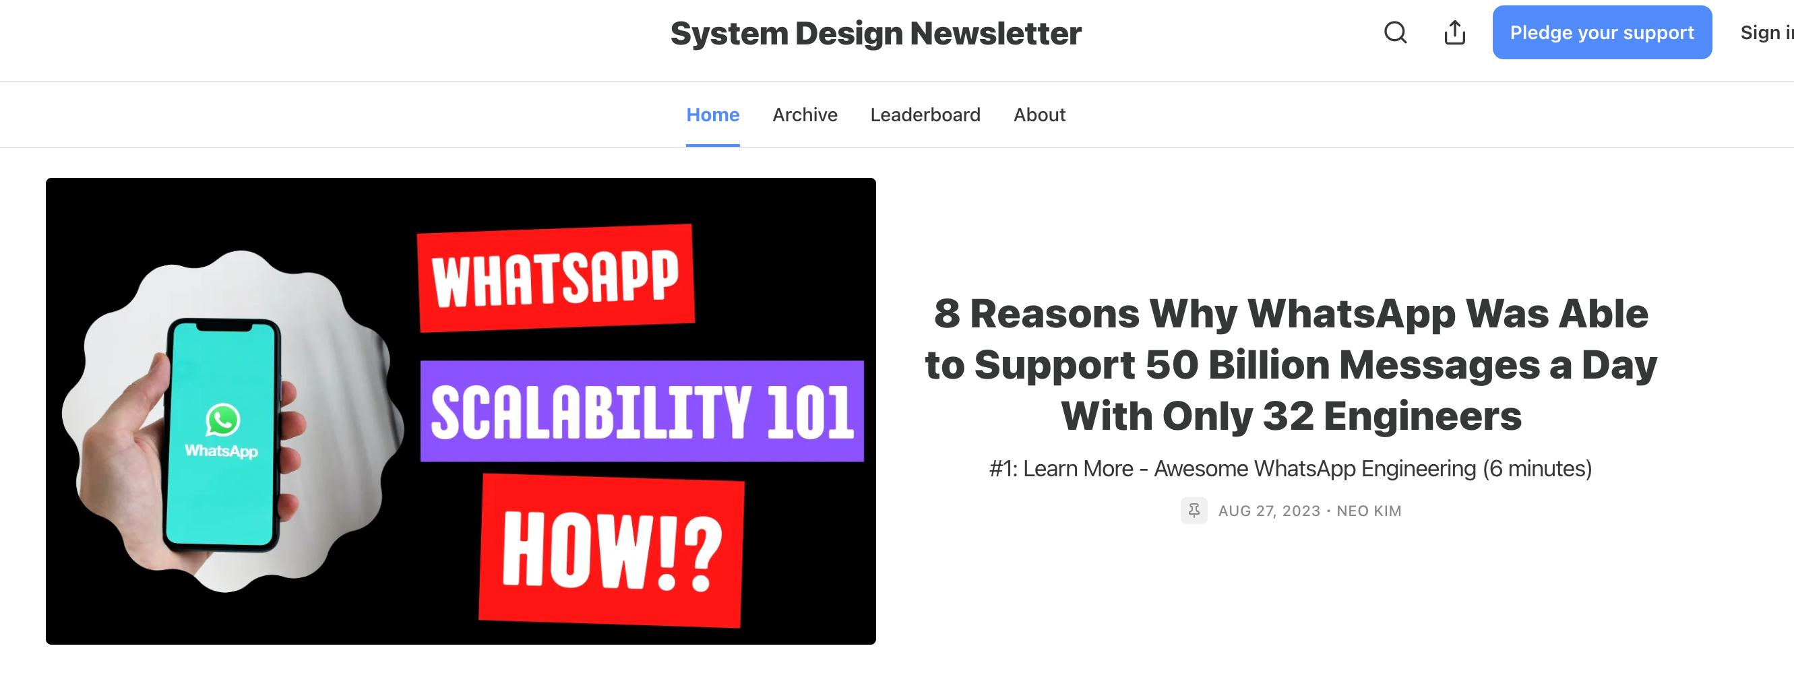Go to the Leaderboard tab
Viewport: 1794px width, 675px height.
coord(925,115)
